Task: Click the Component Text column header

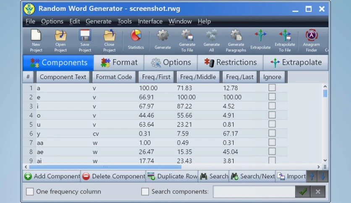Action: (x=63, y=77)
